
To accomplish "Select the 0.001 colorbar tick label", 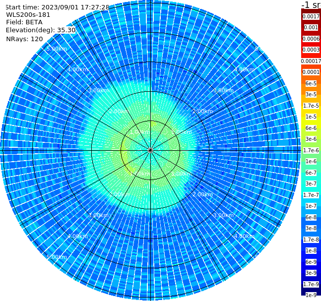I will tap(311, 27).
